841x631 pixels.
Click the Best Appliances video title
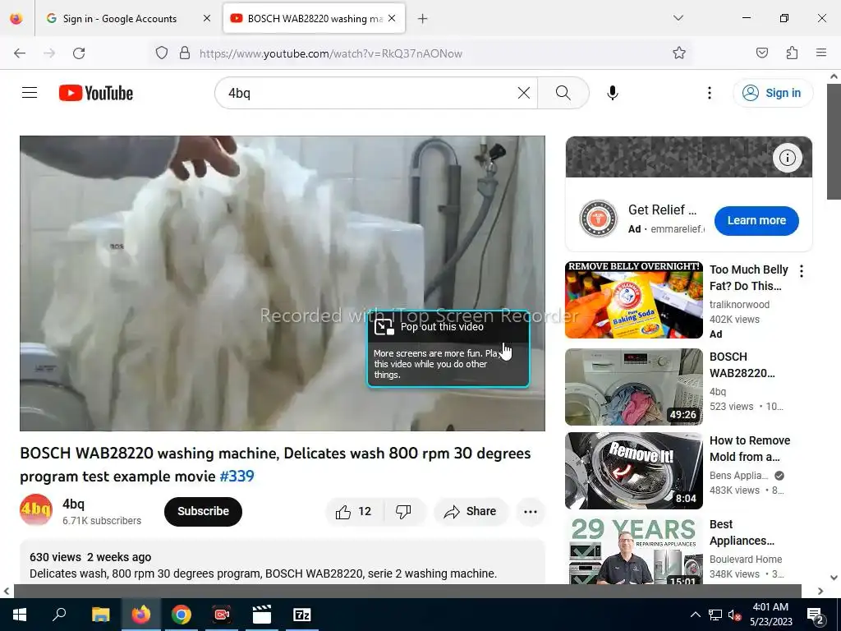coord(742,532)
